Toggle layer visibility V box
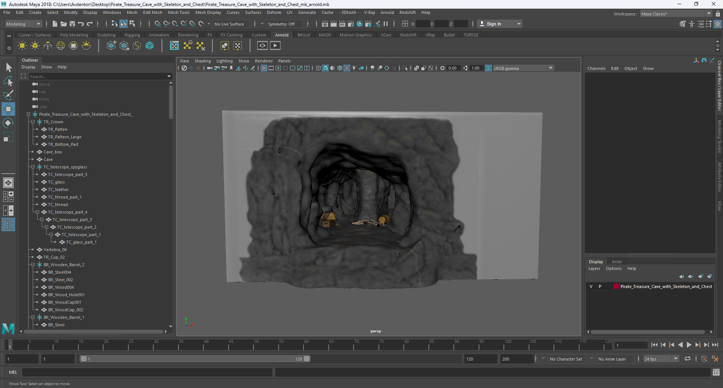This screenshot has height=388, width=723. point(591,286)
